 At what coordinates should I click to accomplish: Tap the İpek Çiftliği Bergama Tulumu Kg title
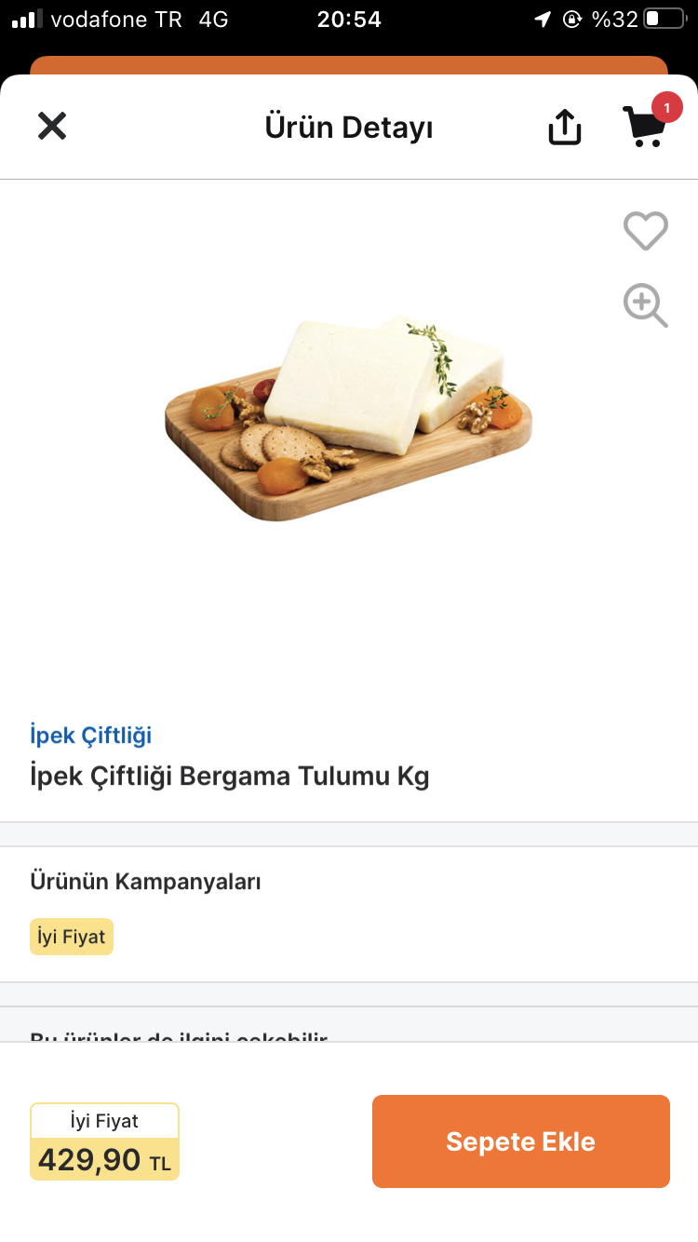(230, 776)
